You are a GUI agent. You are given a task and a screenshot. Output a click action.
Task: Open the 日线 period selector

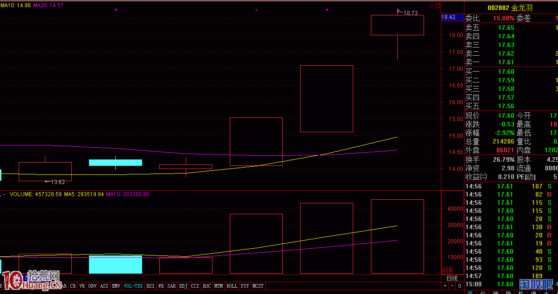coord(452,278)
